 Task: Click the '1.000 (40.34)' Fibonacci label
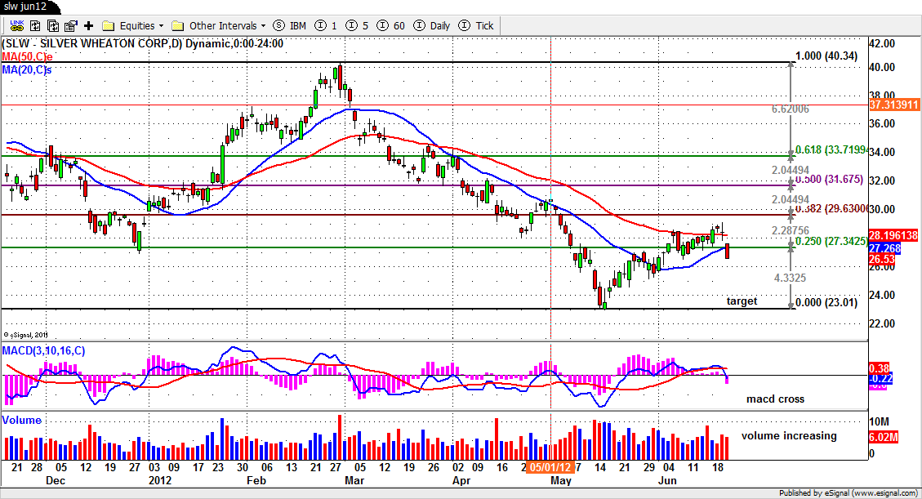point(826,56)
